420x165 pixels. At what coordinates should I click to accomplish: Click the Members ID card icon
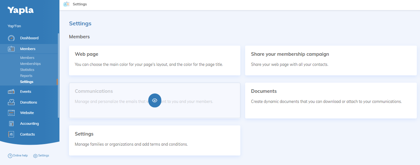(11, 49)
